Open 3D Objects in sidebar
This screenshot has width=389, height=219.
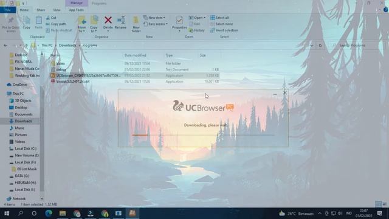point(23,100)
